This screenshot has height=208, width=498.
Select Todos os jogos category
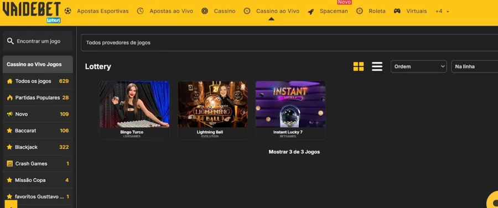(x=38, y=81)
